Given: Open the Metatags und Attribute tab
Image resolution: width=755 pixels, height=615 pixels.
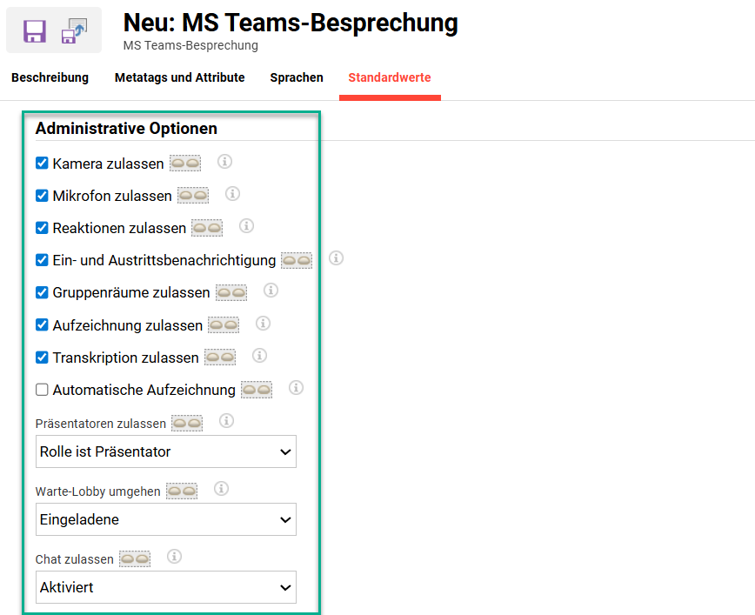Looking at the screenshot, I should 179,77.
